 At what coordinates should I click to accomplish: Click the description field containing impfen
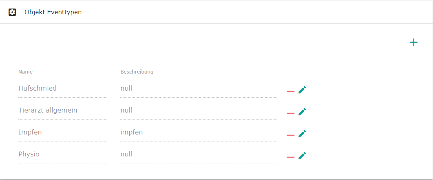(199, 132)
